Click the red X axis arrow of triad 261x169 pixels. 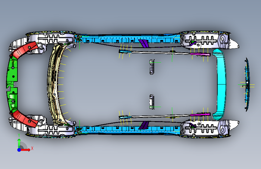coord(26,150)
